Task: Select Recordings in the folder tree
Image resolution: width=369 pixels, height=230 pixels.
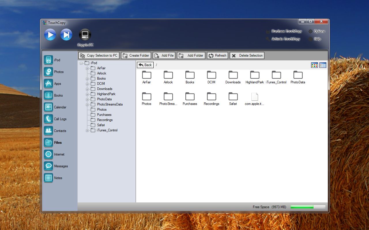Action: tap(105, 120)
